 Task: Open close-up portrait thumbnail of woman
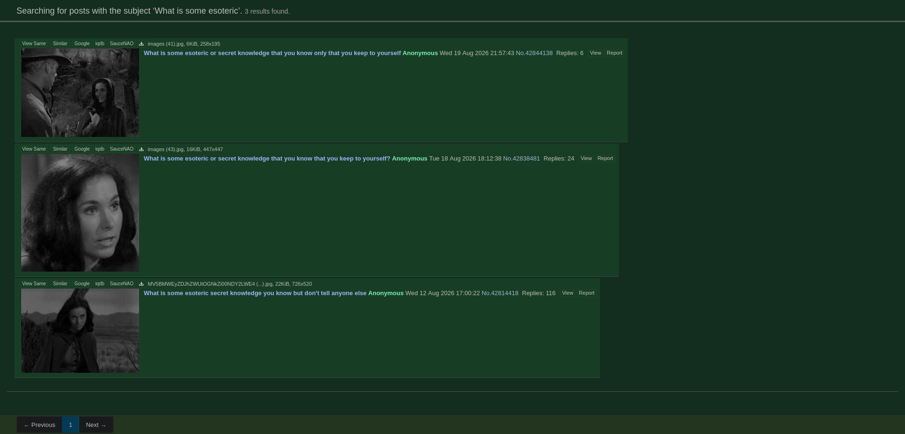tap(80, 213)
